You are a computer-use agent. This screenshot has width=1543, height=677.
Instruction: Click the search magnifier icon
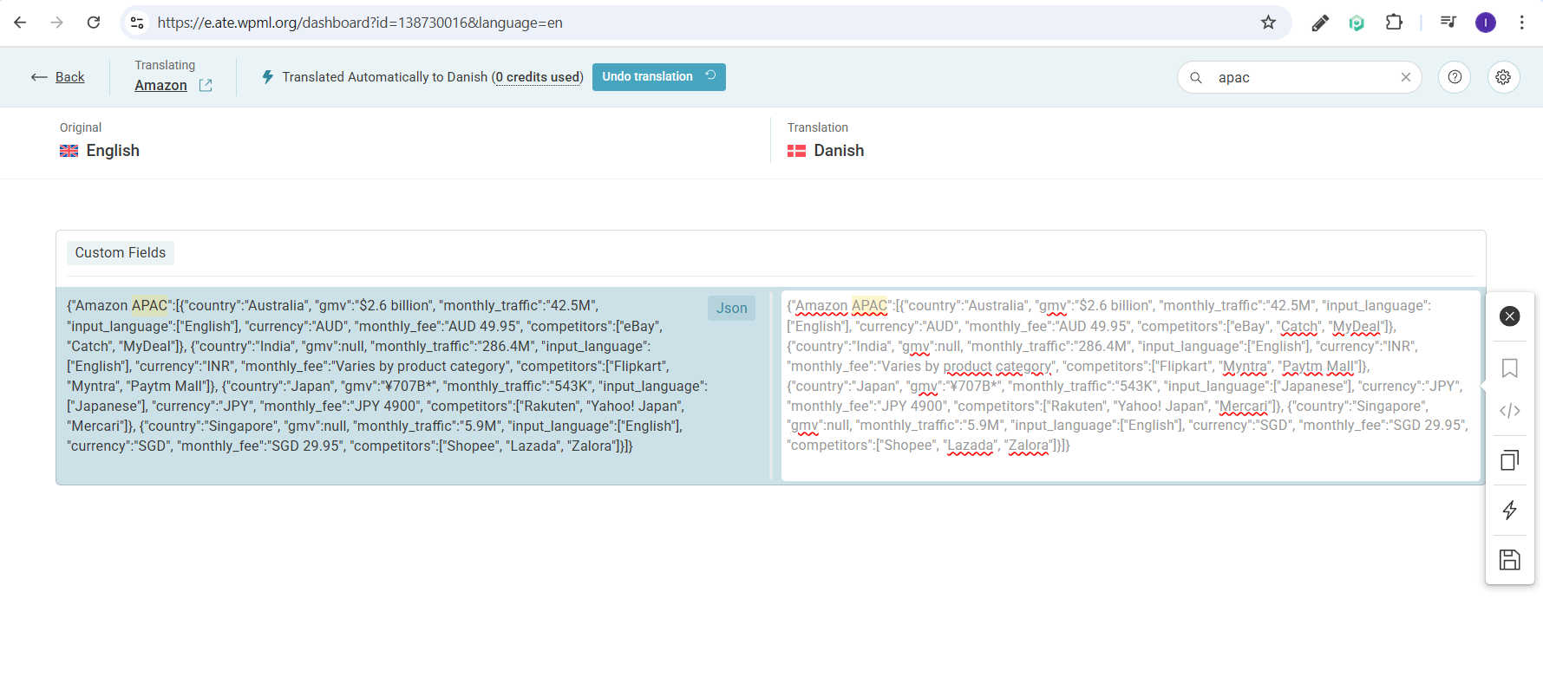point(1196,77)
